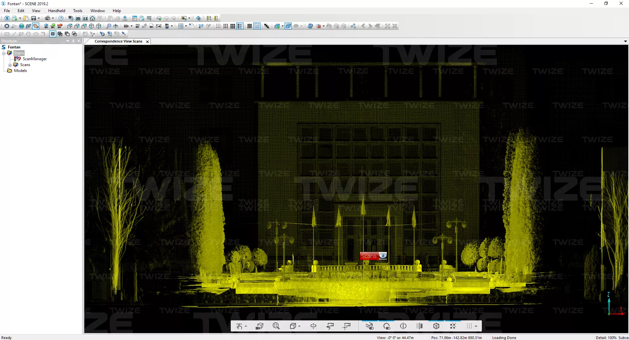
Task: Toggle the cloud display switch in bottom toolbar
Action: [x=386, y=326]
